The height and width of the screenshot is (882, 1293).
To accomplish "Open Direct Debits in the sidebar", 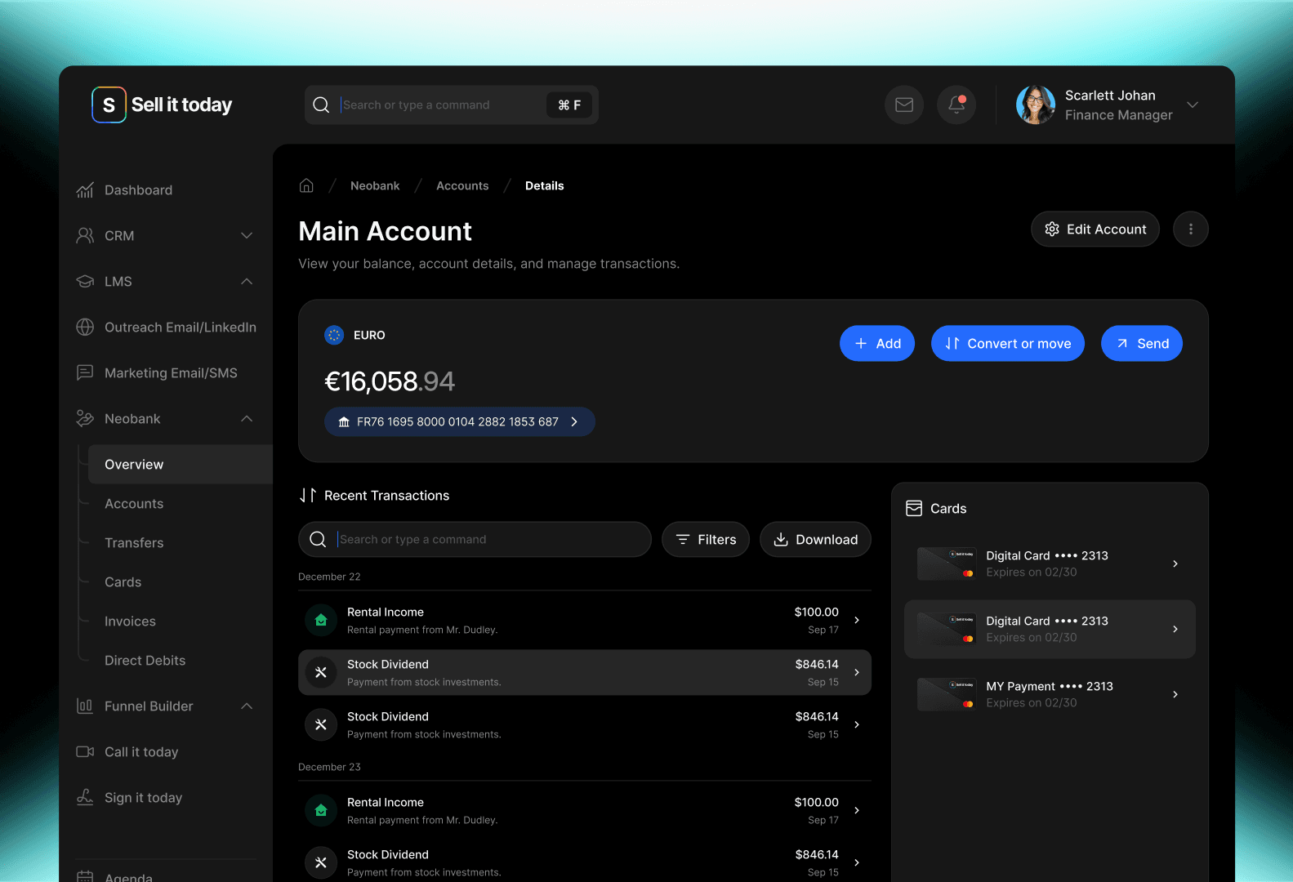I will [x=145, y=661].
